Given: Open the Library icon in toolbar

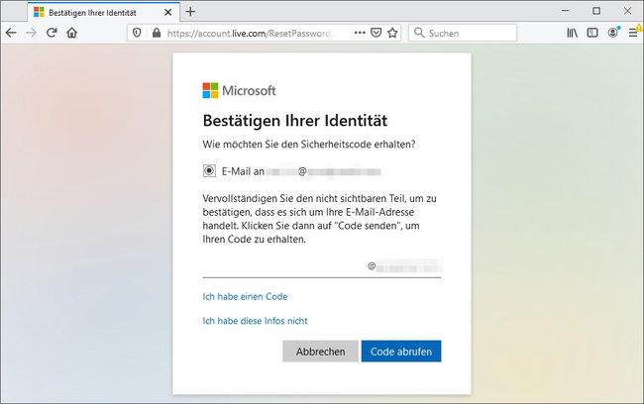Looking at the screenshot, I should 572,33.
